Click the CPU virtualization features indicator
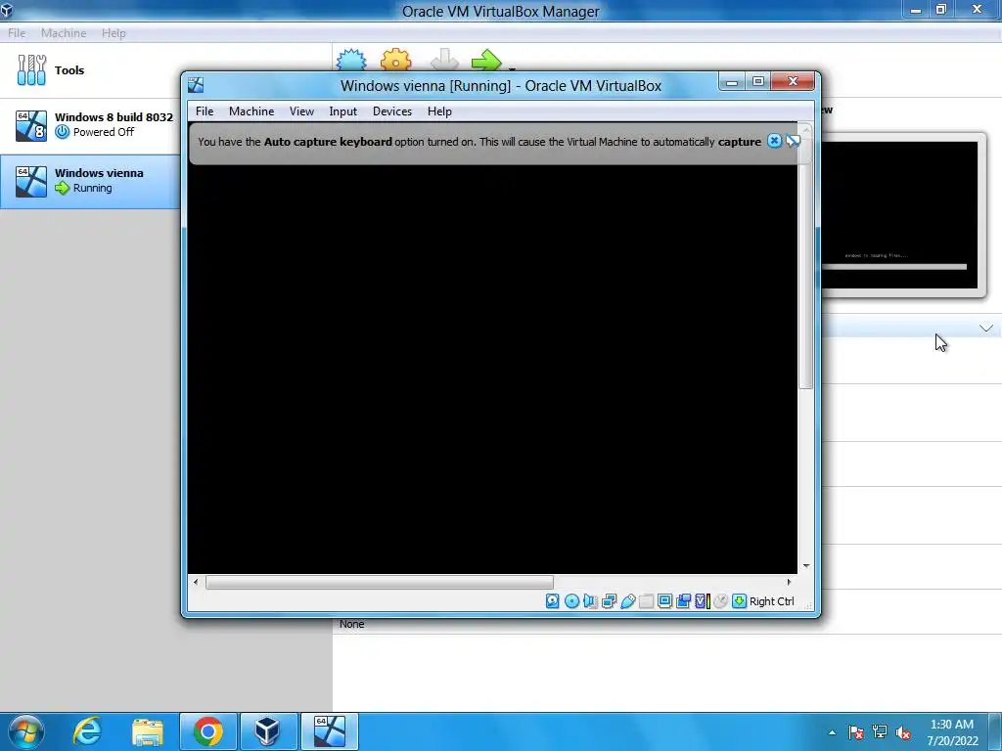Viewport: 1002px width, 751px height. 703,601
